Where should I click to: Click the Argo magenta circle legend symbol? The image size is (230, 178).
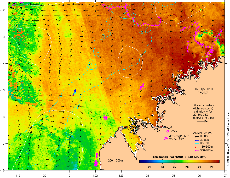[x=168, y=131]
